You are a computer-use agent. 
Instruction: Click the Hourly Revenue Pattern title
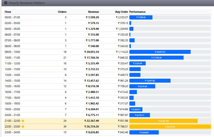[x=27, y=3]
